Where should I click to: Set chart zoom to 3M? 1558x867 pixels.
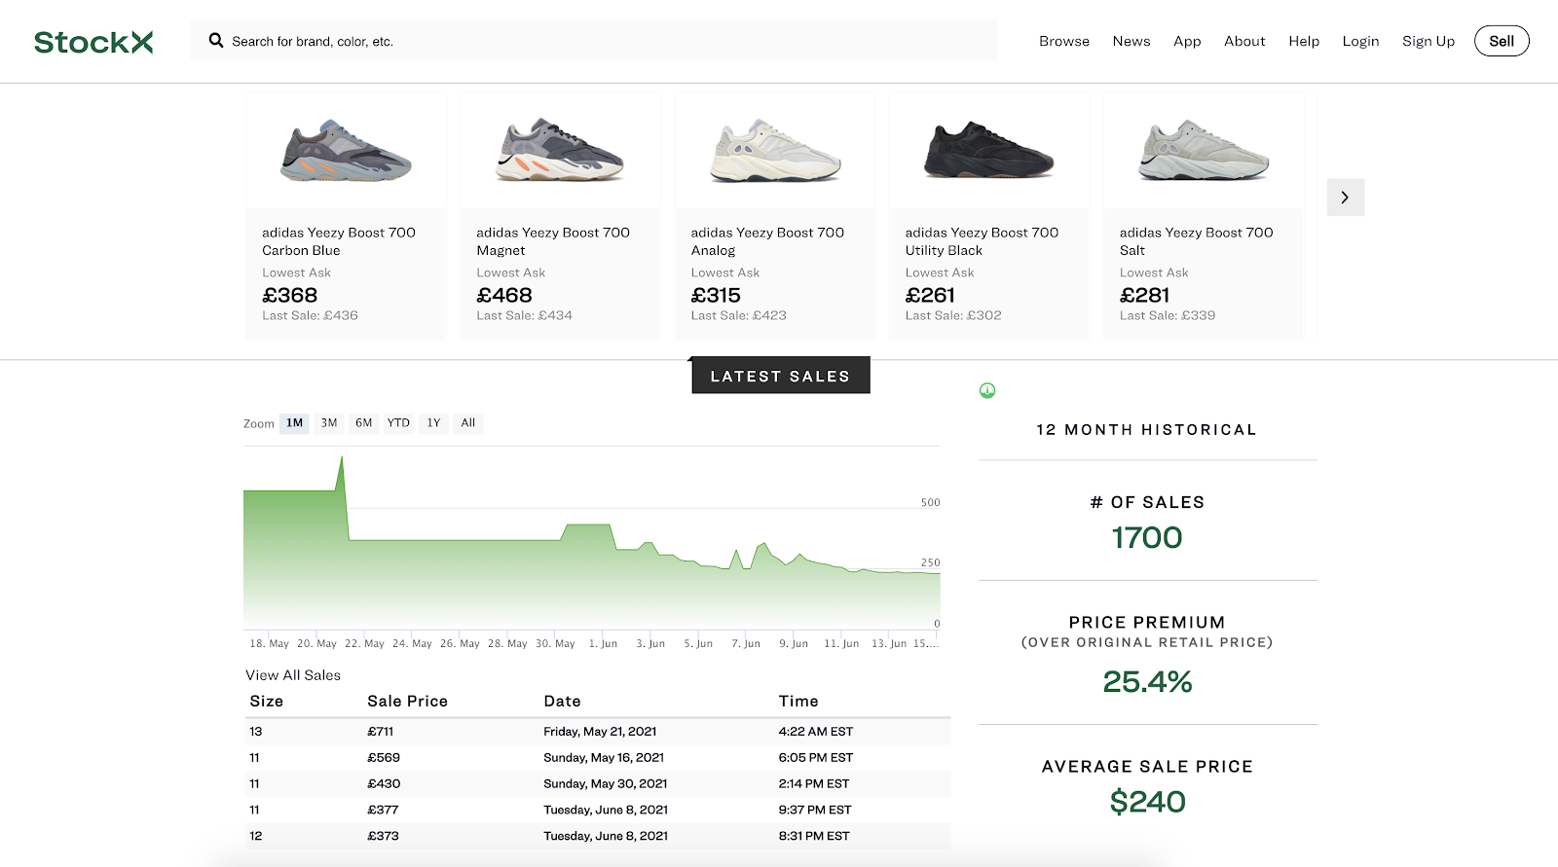[x=329, y=423]
